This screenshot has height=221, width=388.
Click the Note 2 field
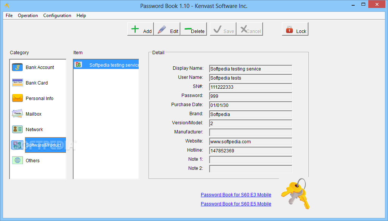250,169
